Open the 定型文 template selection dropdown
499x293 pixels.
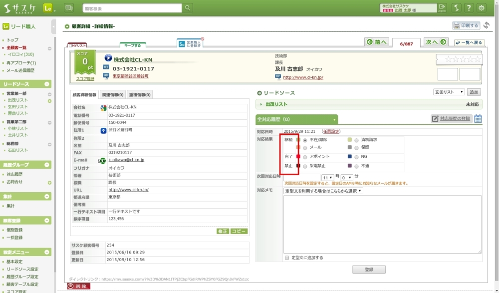323,191
